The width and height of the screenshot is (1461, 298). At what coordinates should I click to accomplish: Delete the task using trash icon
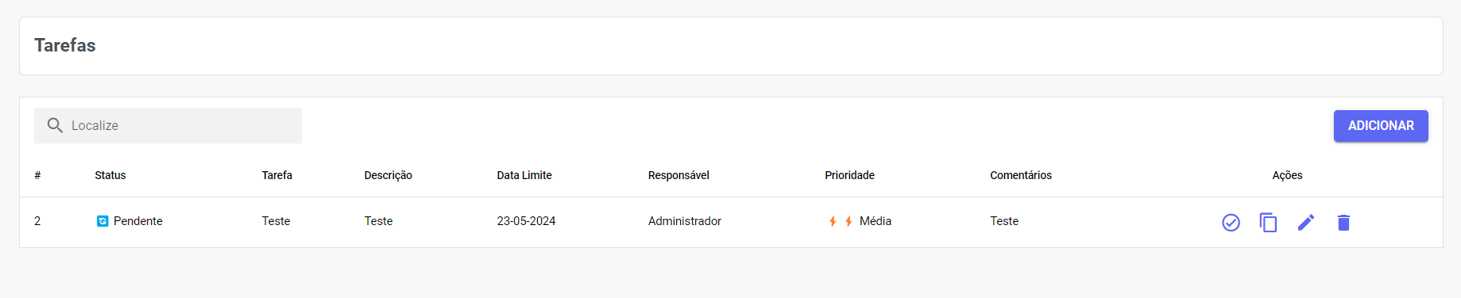tap(1343, 223)
